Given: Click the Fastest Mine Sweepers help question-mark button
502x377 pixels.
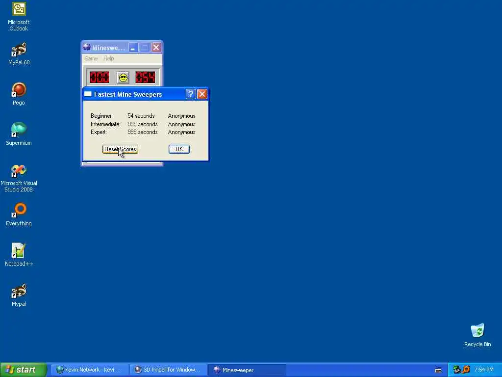Looking at the screenshot, I should pyautogui.click(x=191, y=94).
